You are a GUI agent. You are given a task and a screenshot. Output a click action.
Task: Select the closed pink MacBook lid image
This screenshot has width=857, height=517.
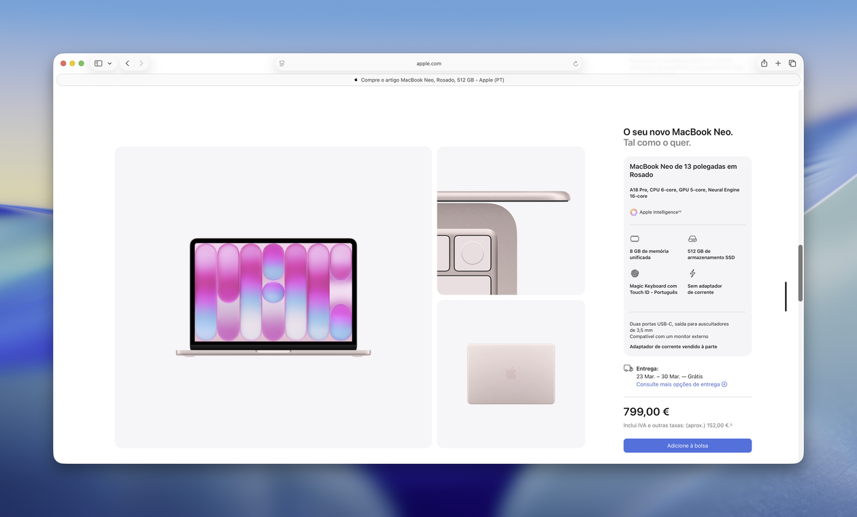pyautogui.click(x=510, y=373)
